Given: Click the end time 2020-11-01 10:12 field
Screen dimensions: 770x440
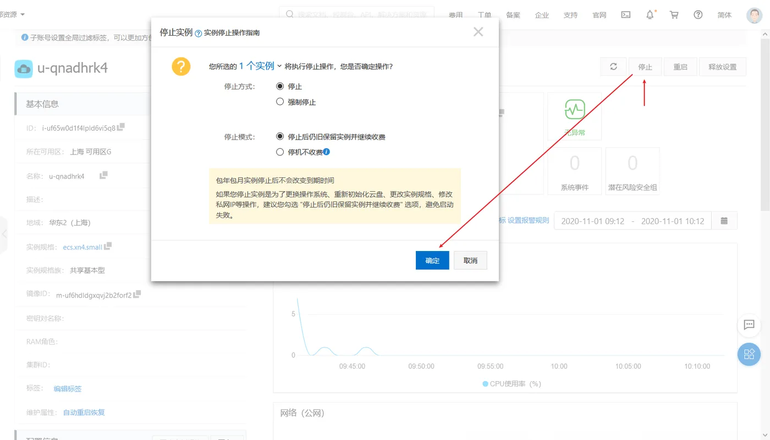Looking at the screenshot, I should click(x=673, y=221).
